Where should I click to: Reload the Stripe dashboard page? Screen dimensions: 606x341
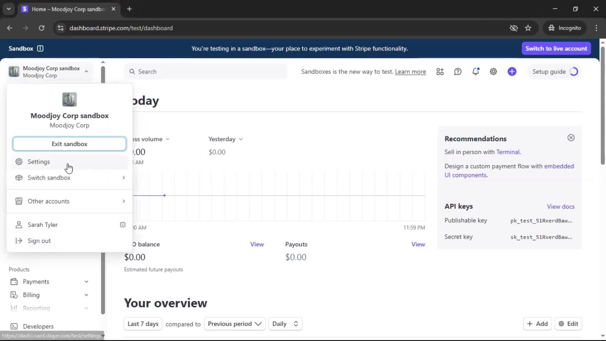click(41, 28)
